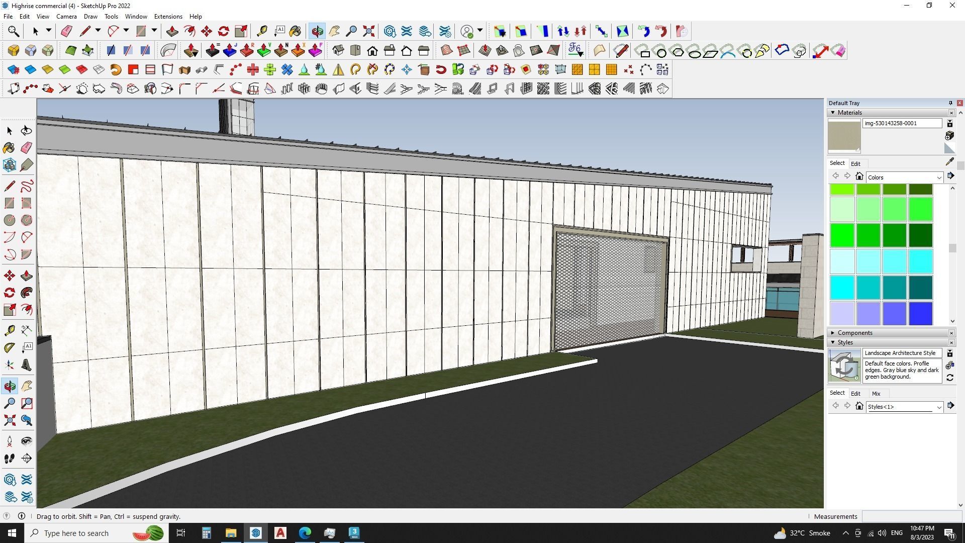Click the Sample Paint eyedropper icon
965x543 pixels.
(x=949, y=162)
